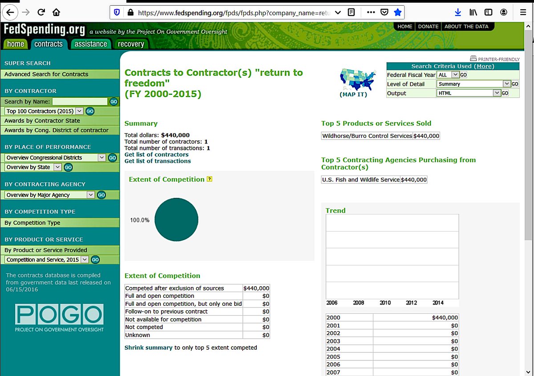The width and height of the screenshot is (534, 376).
Task: Open page actions three-dots menu
Action: [371, 12]
